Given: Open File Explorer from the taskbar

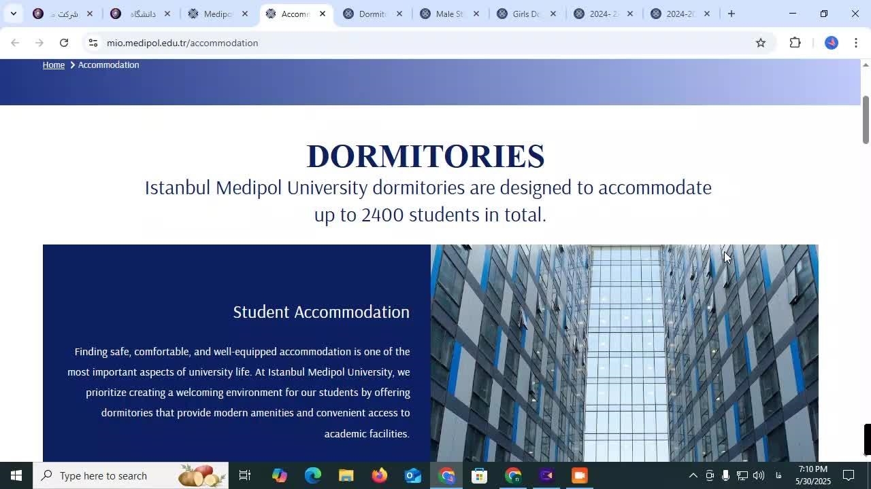Looking at the screenshot, I should pyautogui.click(x=346, y=475).
